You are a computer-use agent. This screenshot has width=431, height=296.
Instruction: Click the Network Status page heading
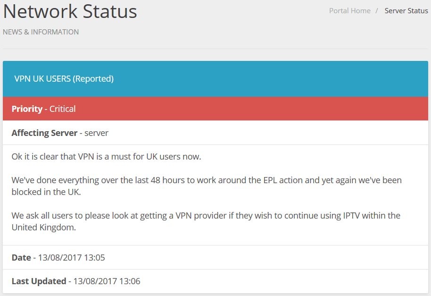(x=70, y=11)
